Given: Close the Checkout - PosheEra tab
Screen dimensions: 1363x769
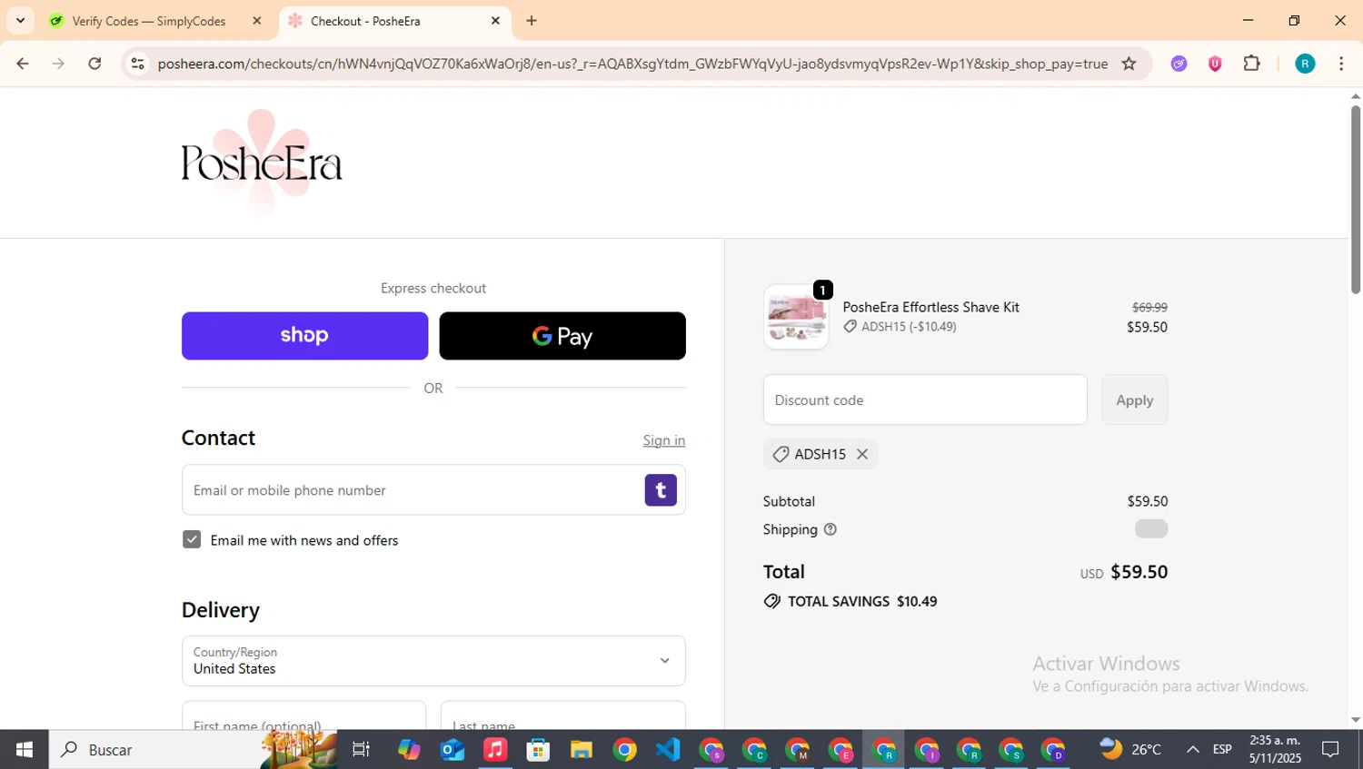Looking at the screenshot, I should pos(495,21).
